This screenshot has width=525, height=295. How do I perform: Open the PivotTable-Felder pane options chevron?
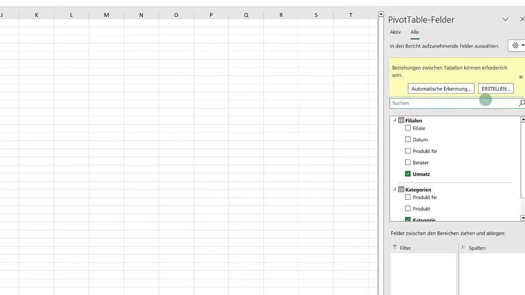(x=505, y=19)
